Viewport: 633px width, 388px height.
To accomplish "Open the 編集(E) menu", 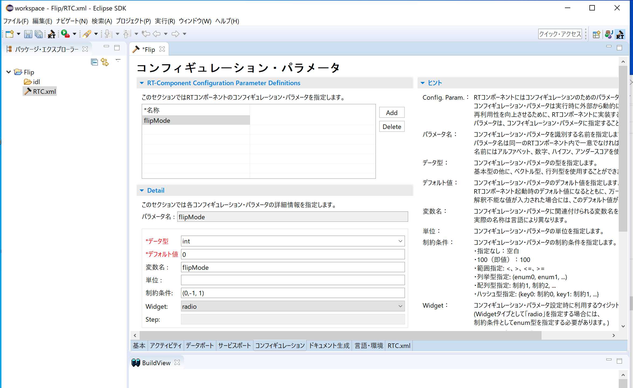I will [42, 21].
